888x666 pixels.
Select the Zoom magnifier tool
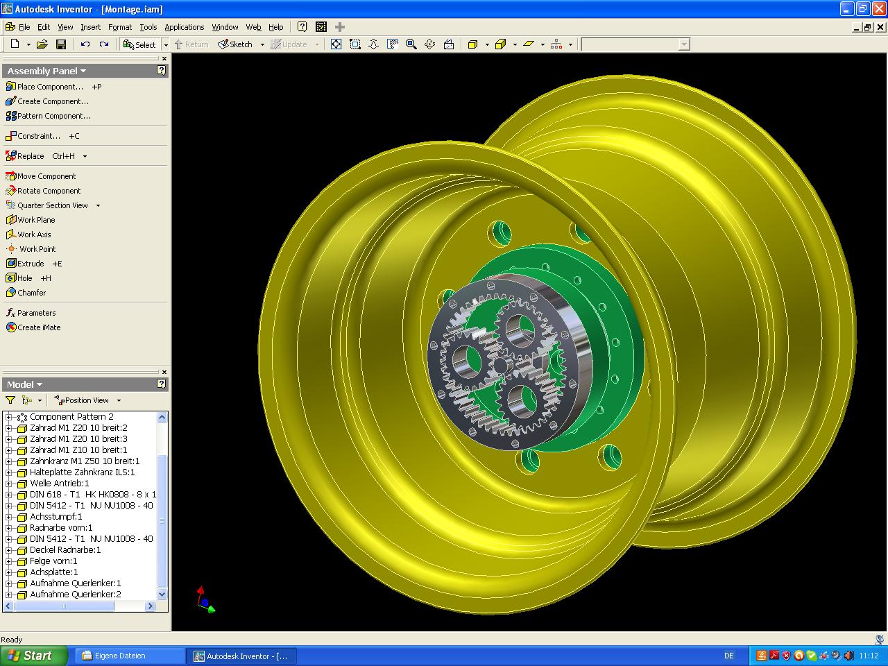pyautogui.click(x=411, y=44)
